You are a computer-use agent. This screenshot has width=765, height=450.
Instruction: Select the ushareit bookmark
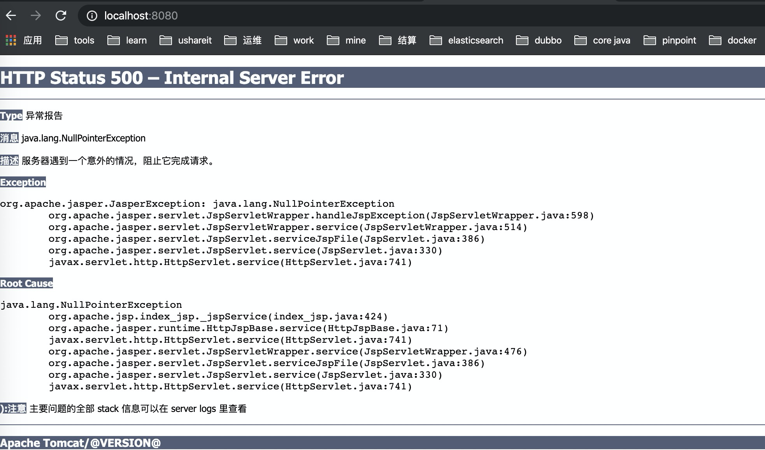click(195, 40)
